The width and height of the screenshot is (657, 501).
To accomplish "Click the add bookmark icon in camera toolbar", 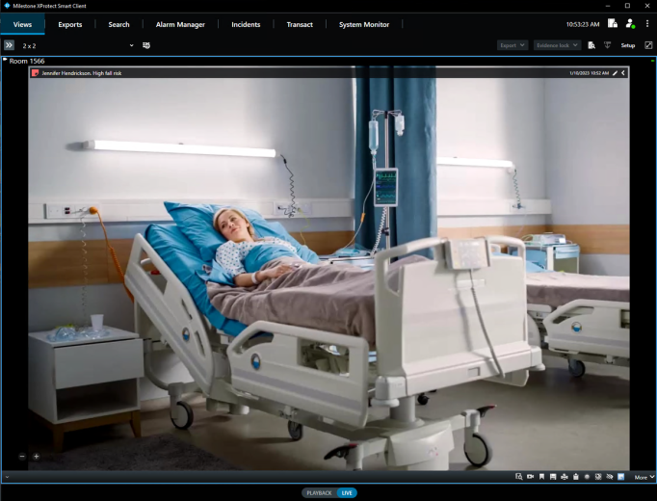I will [x=541, y=477].
